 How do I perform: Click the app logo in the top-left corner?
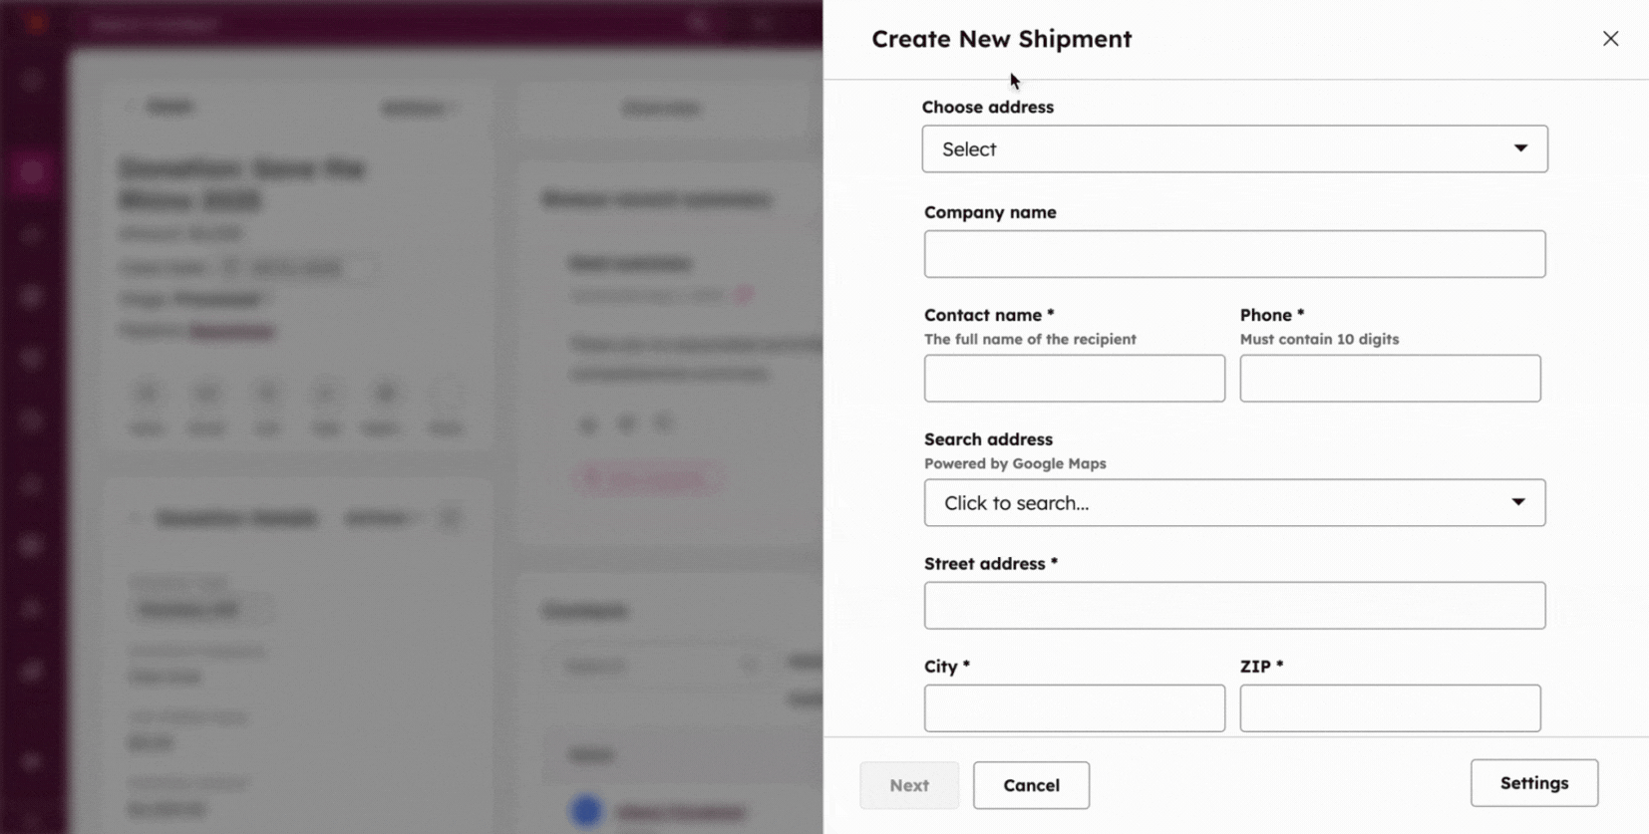point(33,22)
